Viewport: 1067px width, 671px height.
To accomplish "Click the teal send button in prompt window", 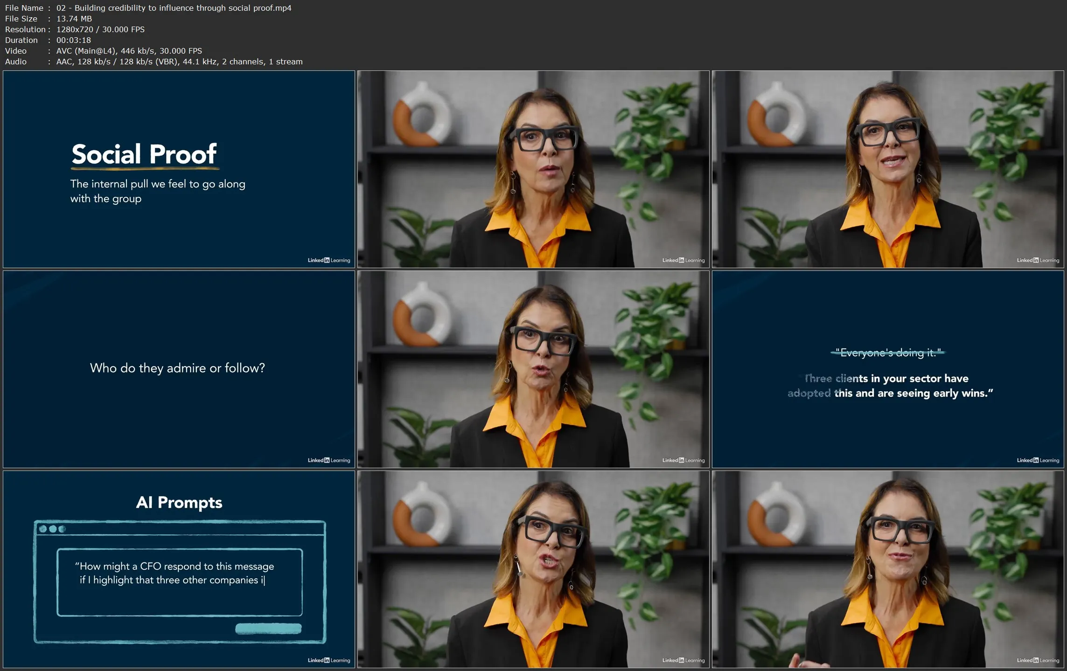I will point(268,629).
